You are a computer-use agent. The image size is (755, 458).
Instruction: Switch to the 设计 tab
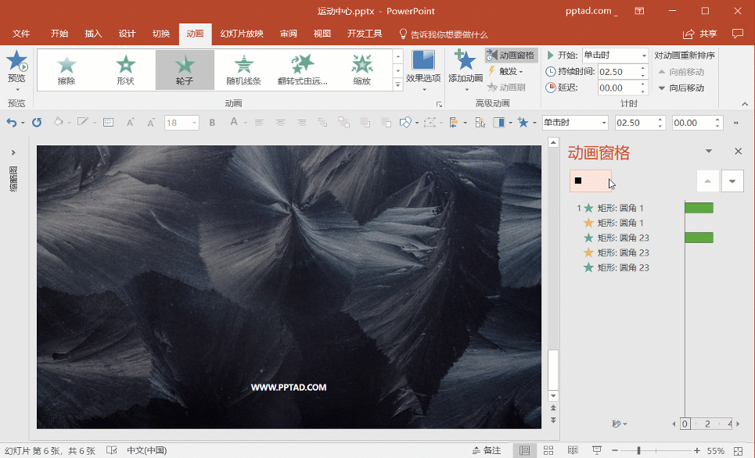[x=127, y=34]
